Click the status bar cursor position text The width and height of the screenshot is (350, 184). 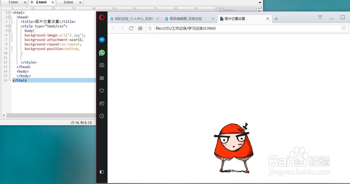coord(81,123)
